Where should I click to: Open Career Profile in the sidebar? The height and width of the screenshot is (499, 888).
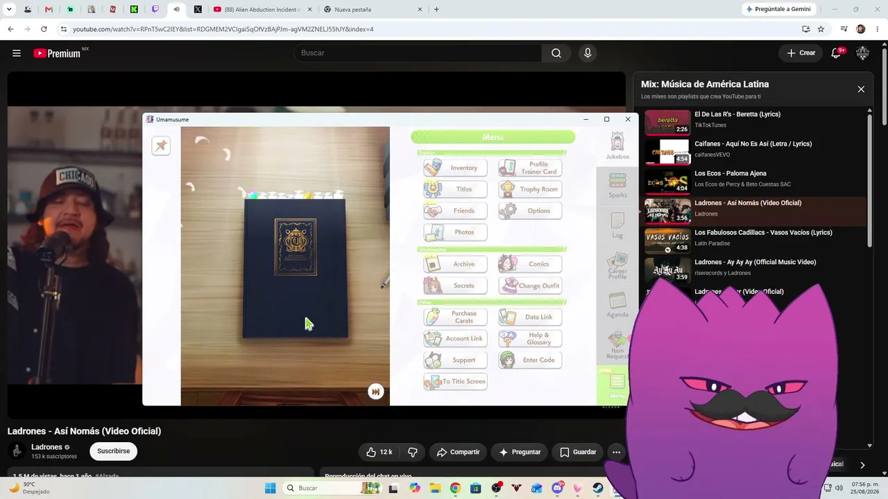point(617,267)
